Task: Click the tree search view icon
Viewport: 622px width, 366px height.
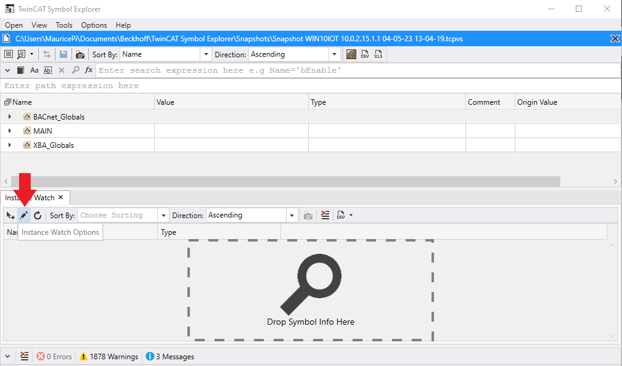Action: click(x=22, y=54)
